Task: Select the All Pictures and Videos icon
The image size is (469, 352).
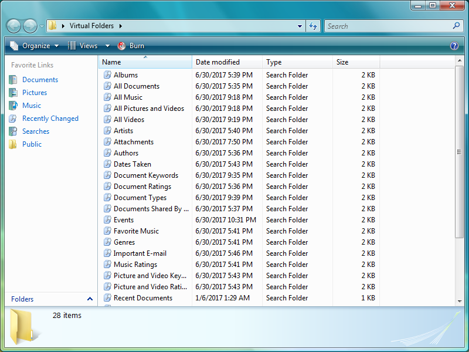Action: click(107, 109)
